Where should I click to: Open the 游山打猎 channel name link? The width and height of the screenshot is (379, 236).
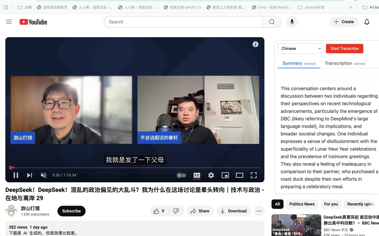30,208
